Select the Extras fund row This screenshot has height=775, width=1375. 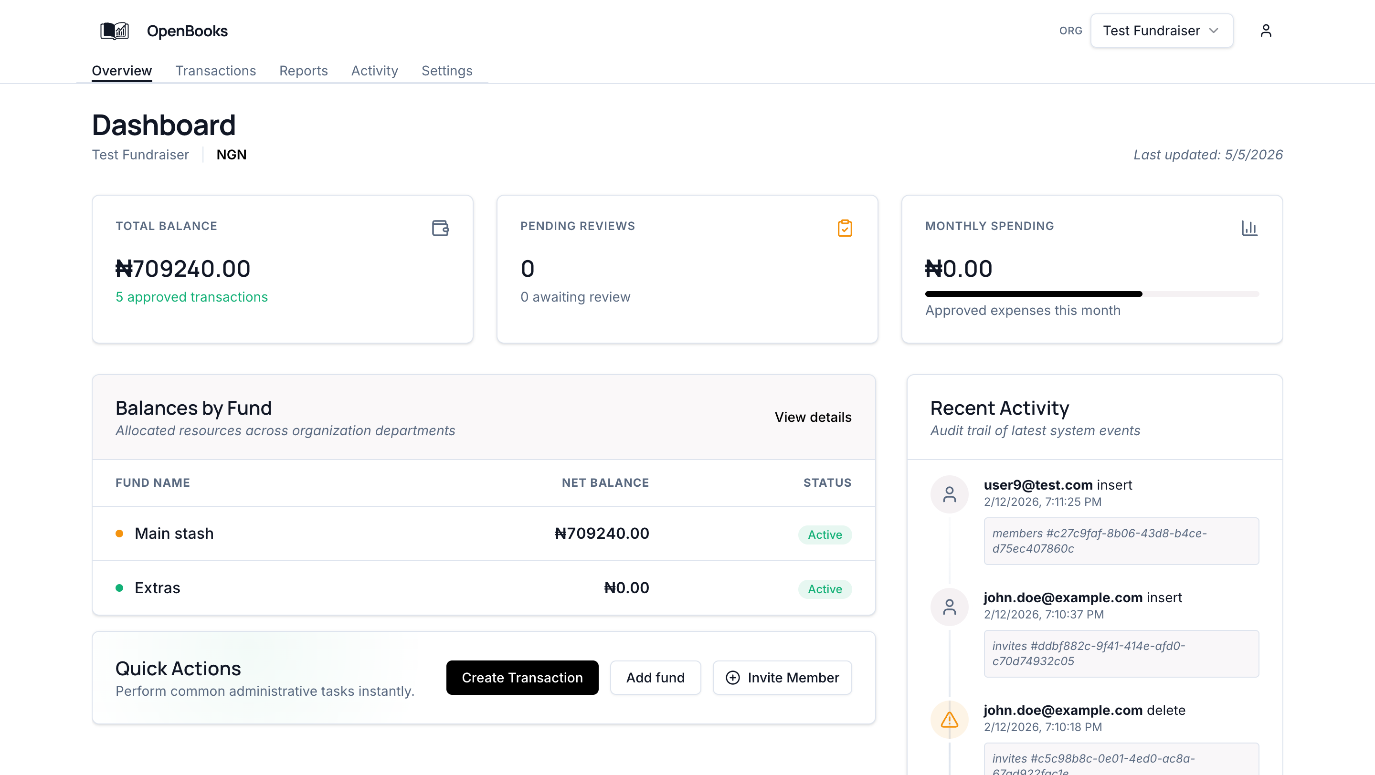[x=484, y=588]
